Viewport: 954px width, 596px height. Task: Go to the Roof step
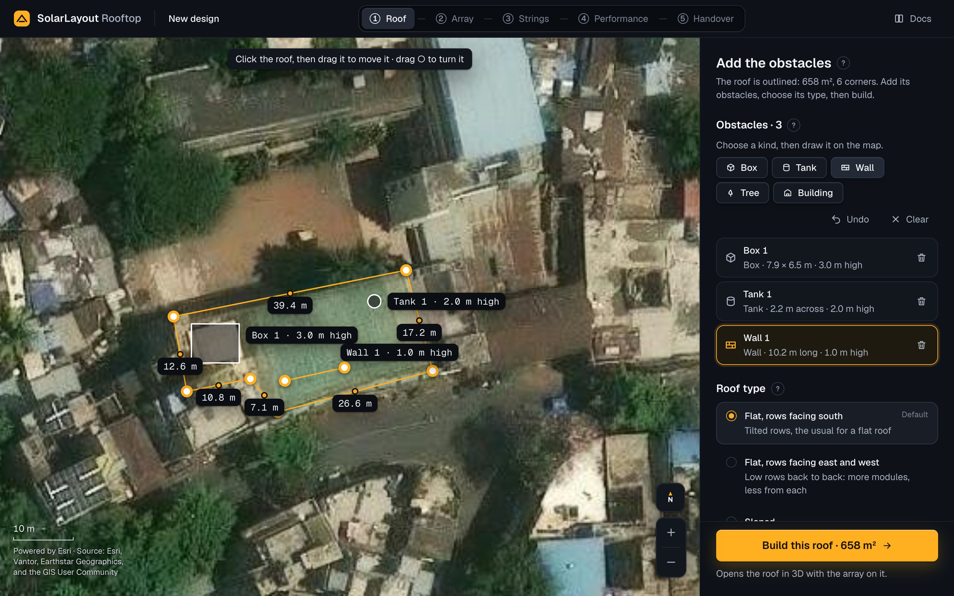(388, 19)
